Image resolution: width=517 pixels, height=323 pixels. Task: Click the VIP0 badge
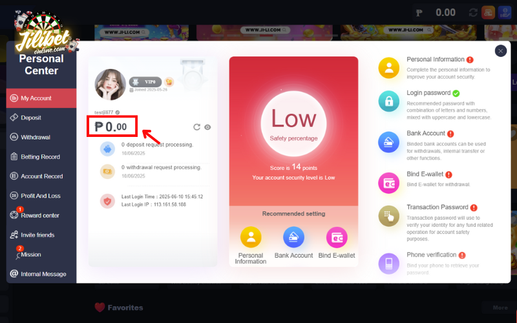click(x=145, y=82)
